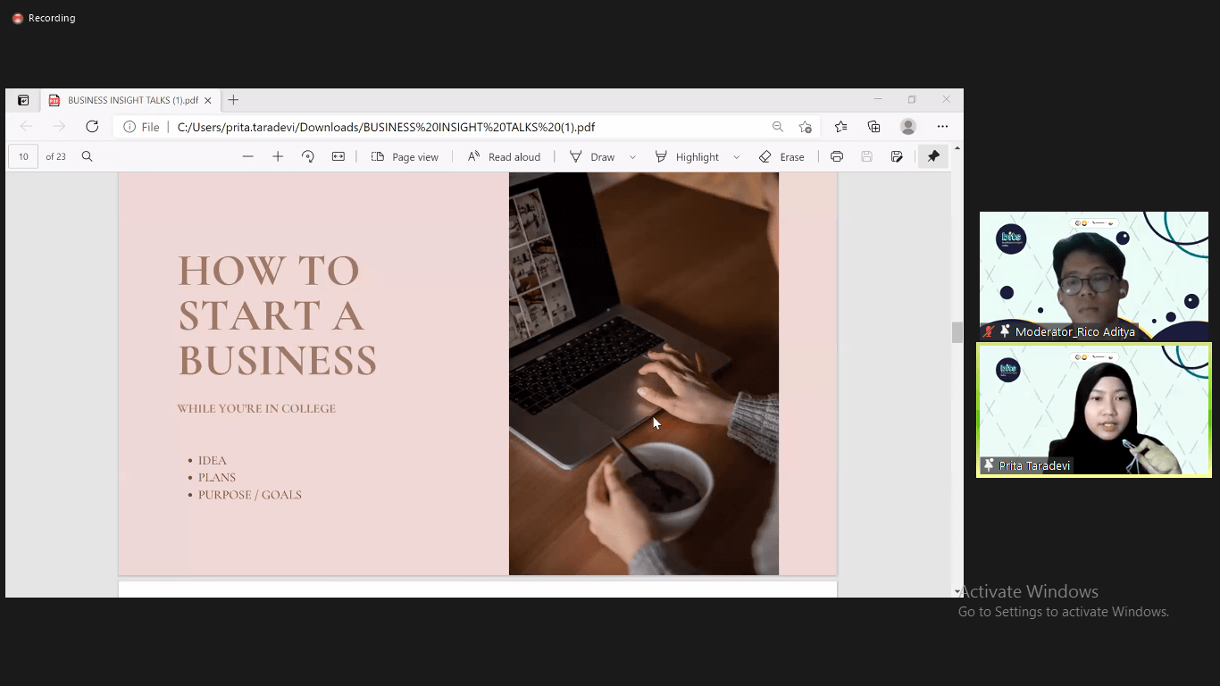The width and height of the screenshot is (1220, 686).
Task: Open the browser Collections icon
Action: coord(873,127)
